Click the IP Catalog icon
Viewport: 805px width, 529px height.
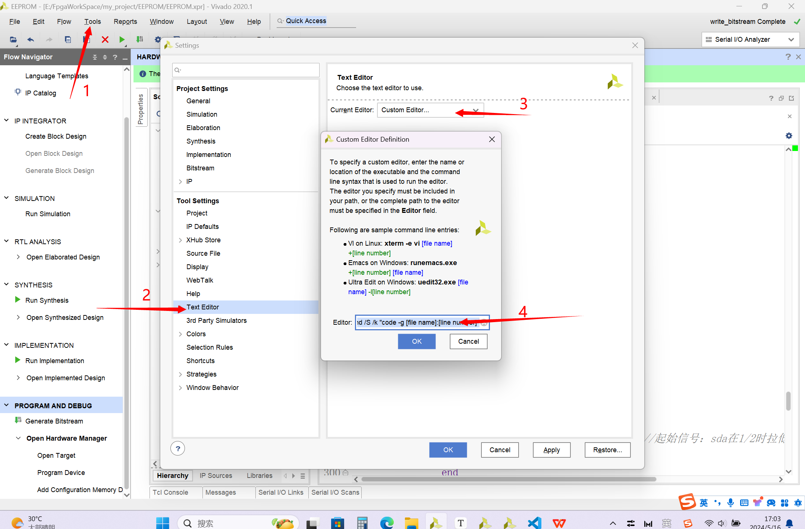pyautogui.click(x=18, y=92)
